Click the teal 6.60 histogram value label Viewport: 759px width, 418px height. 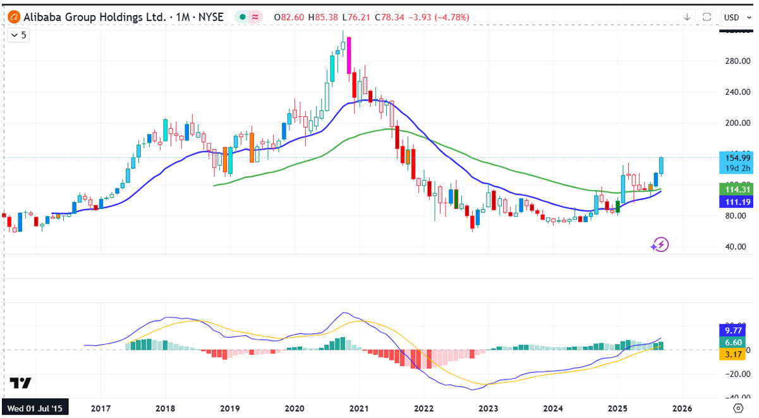pos(736,342)
